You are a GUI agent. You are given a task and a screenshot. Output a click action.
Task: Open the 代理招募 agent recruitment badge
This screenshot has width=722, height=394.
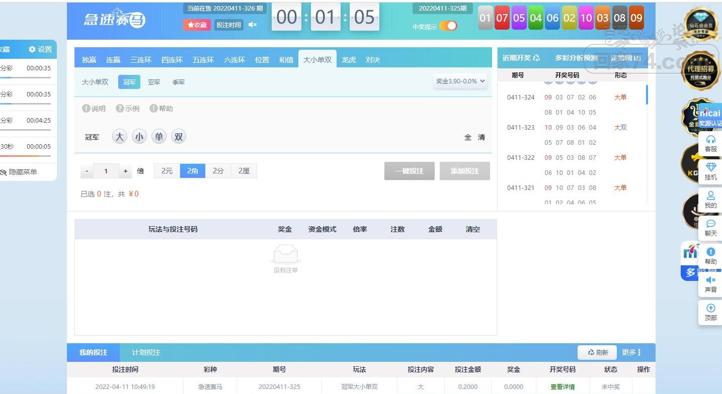pos(700,70)
